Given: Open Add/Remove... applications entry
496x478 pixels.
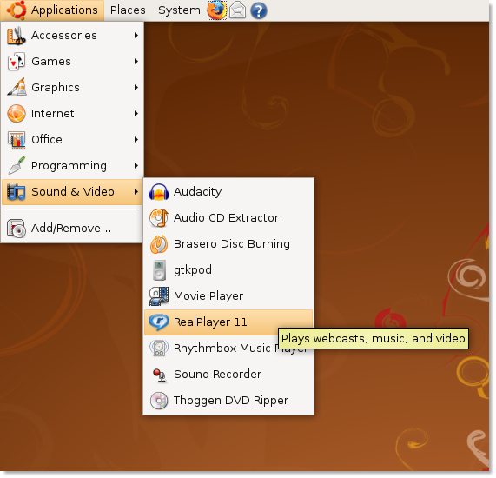Looking at the screenshot, I should pos(72,228).
